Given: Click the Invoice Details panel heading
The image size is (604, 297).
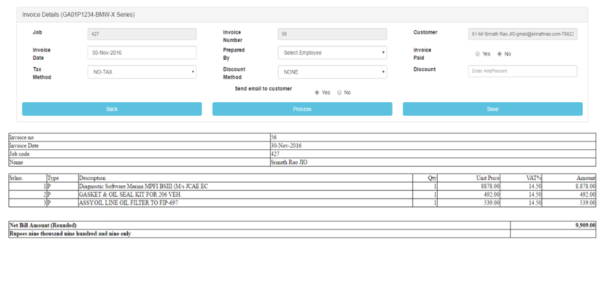Looking at the screenshot, I should [x=79, y=14].
